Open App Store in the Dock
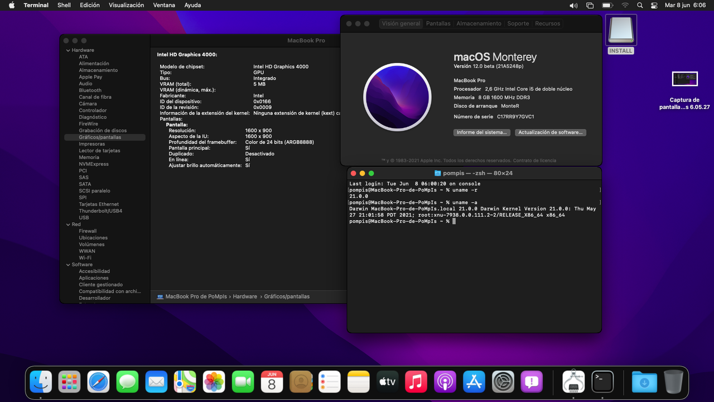Viewport: 714px width, 402px height. (474, 382)
